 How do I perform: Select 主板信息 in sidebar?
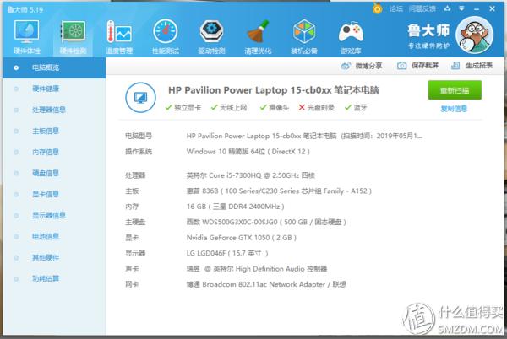click(x=54, y=131)
